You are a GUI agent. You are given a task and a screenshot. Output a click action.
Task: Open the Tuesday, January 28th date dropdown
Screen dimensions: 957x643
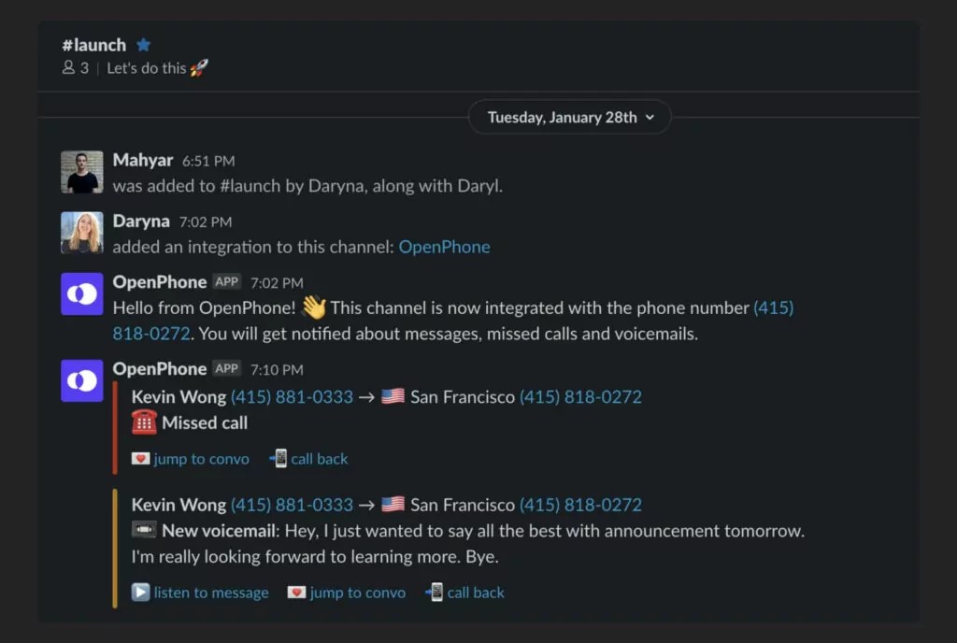point(569,117)
